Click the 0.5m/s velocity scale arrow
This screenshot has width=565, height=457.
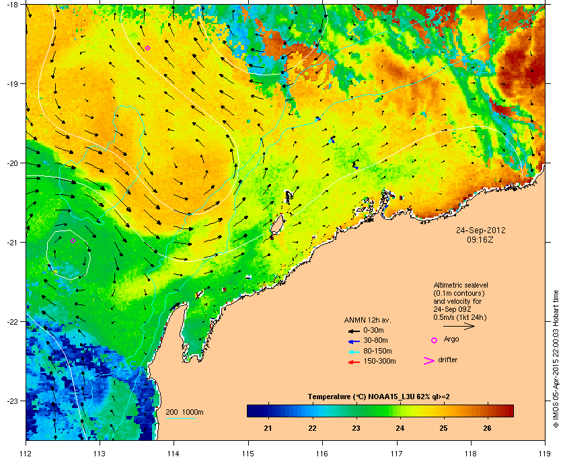click(x=459, y=326)
